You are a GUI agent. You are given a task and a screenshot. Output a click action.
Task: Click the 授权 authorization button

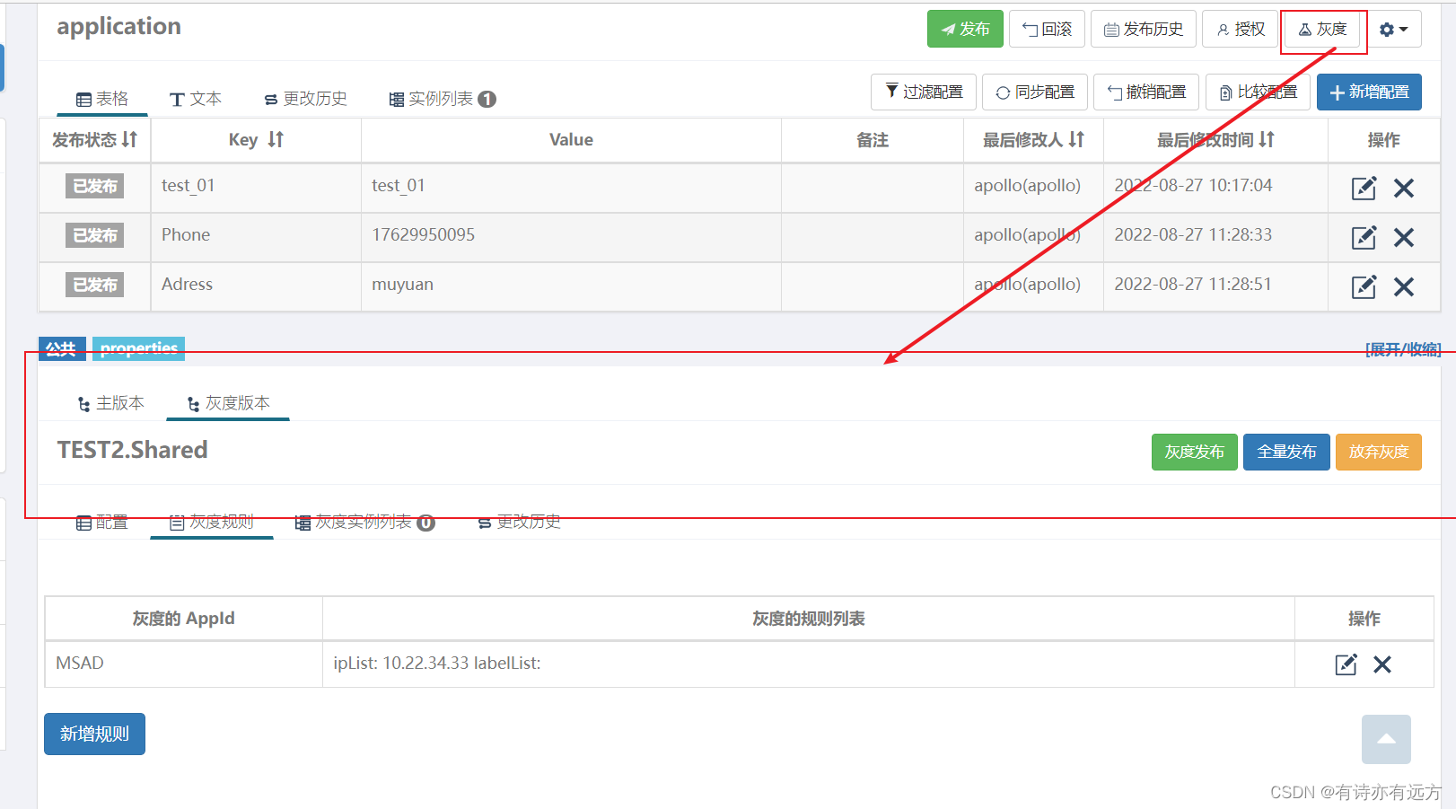pyautogui.click(x=1241, y=29)
